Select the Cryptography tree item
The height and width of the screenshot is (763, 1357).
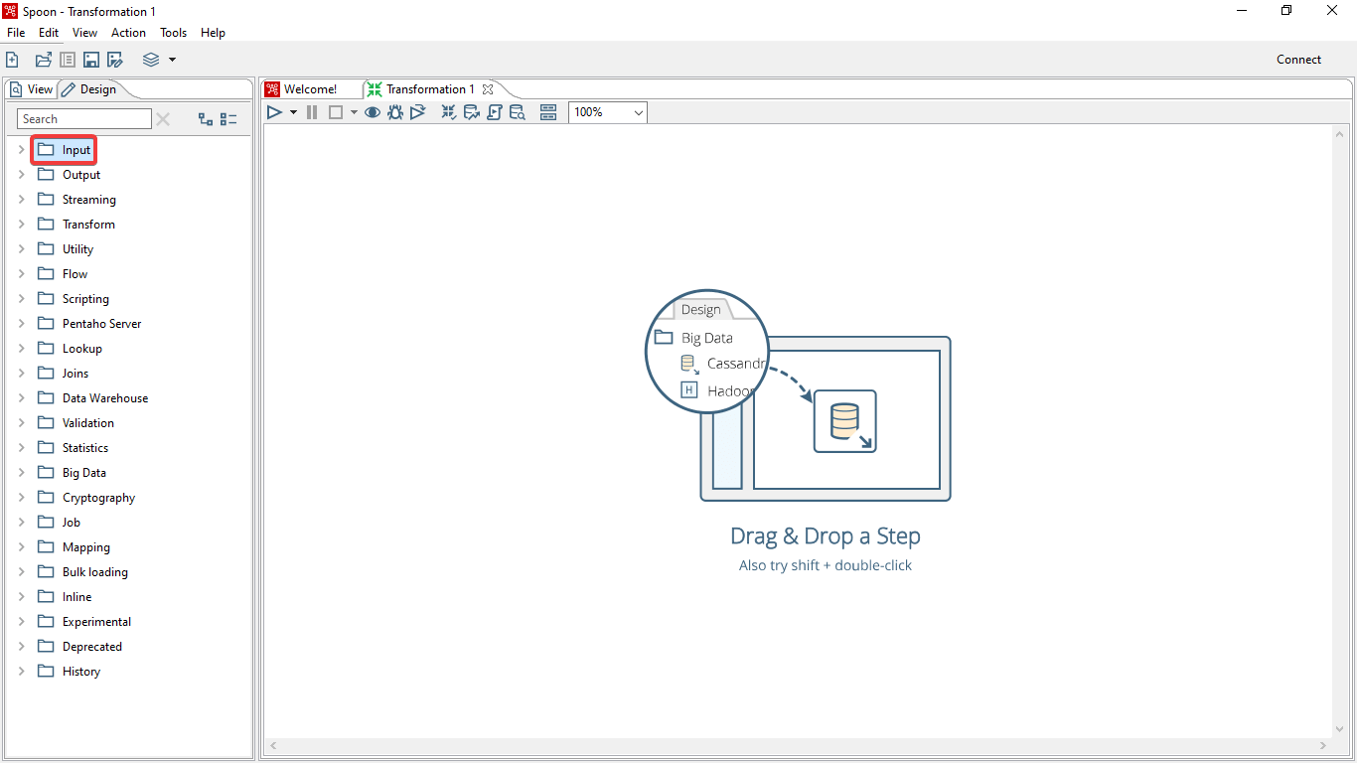[x=85, y=498]
